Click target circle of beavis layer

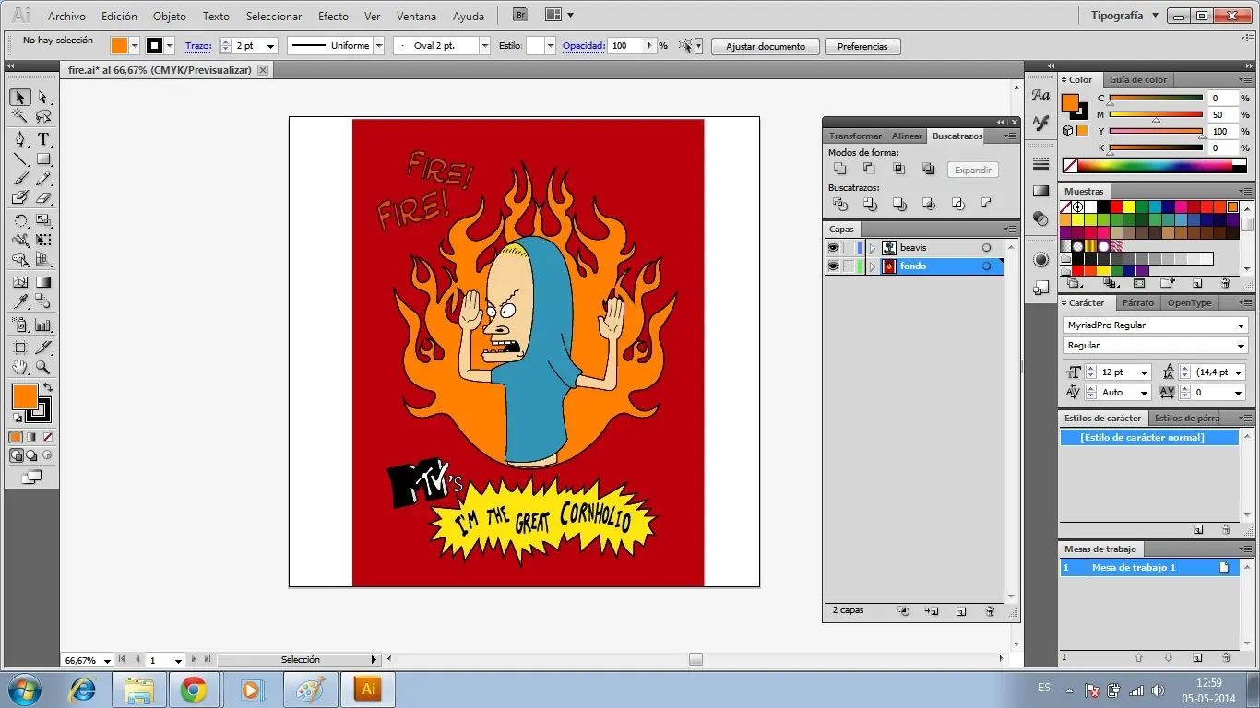[x=986, y=248]
